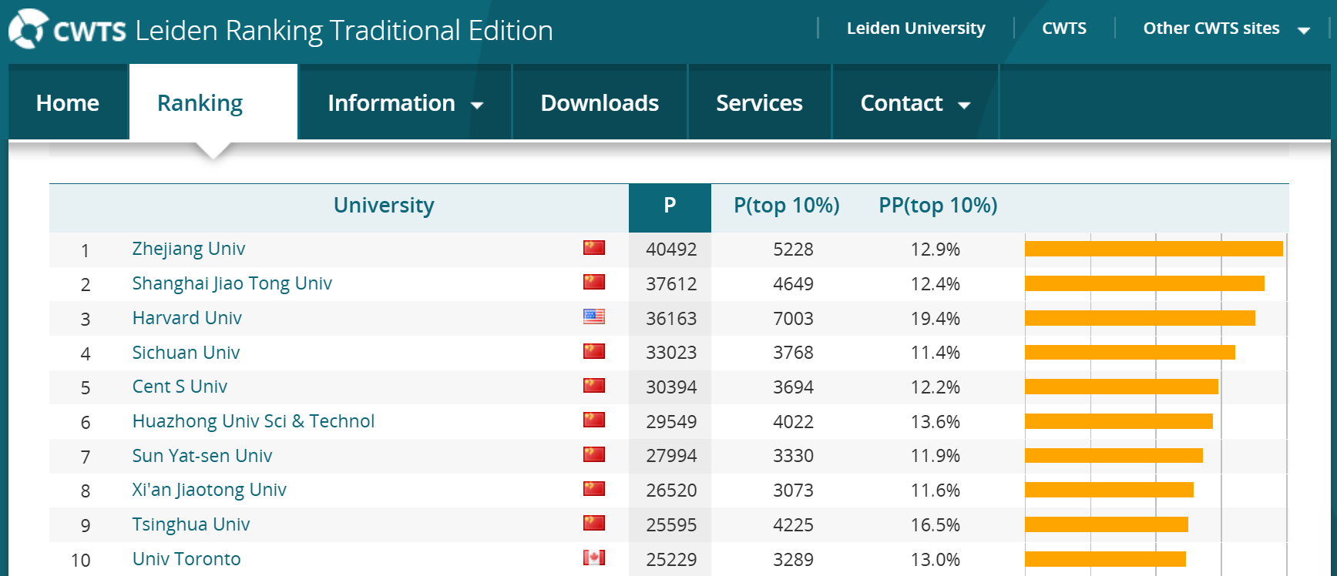
Task: Click the US flag beside Harvard Univ
Action: [x=593, y=316]
